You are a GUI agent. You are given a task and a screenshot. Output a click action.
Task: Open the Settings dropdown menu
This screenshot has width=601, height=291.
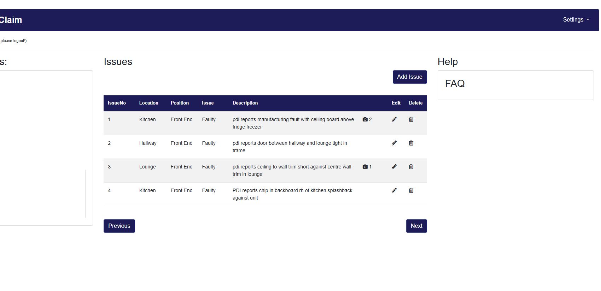click(576, 20)
